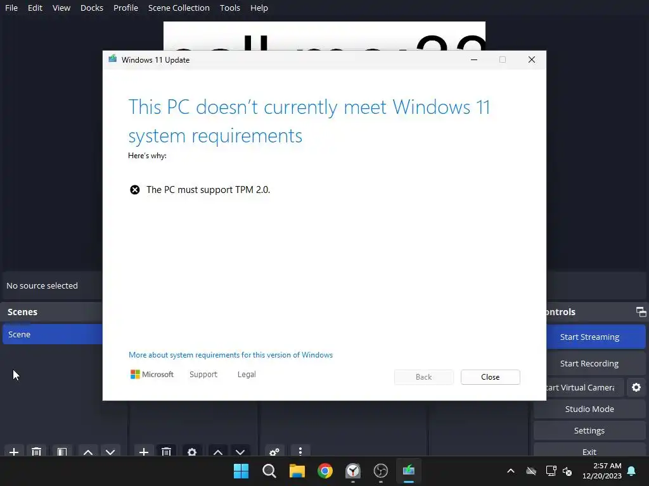Click the network display tray icon
Viewport: 649px width, 486px height.
551,471
